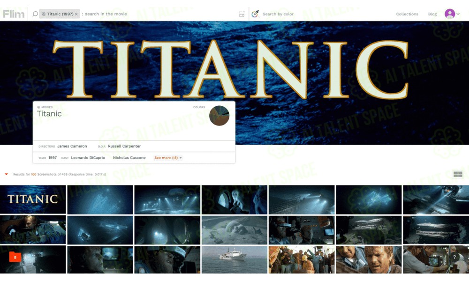
Task: Click the help question mark icon
Action: tap(454, 257)
